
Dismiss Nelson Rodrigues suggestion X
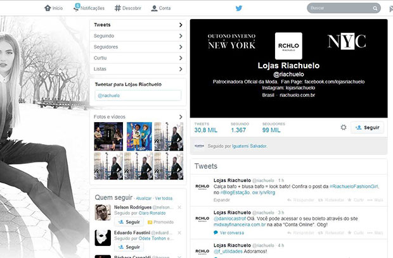coord(179,207)
